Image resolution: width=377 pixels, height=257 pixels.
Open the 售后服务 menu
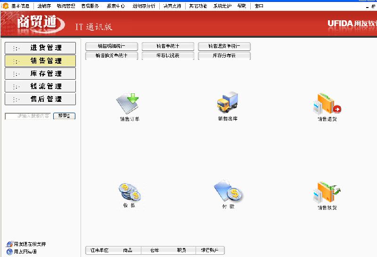coord(90,6)
